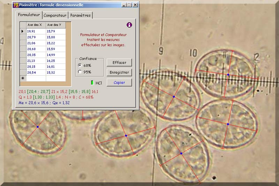Screen dimensions: 279x186
Task: Select the 68% confidence radio button
Action: (x=80, y=65)
